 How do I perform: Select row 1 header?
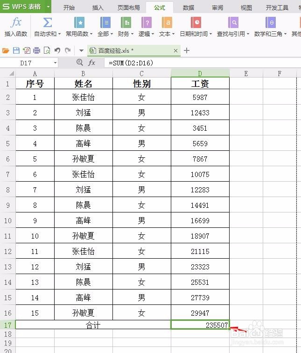[7, 84]
